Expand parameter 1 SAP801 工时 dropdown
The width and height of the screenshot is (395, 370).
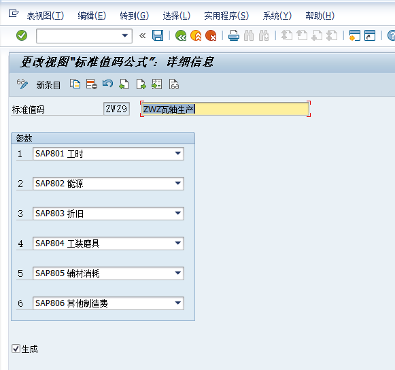click(x=178, y=154)
